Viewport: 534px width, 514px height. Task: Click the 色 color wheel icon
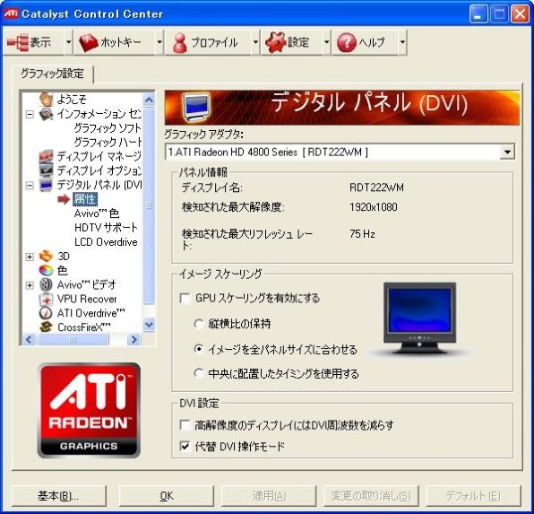(x=46, y=270)
